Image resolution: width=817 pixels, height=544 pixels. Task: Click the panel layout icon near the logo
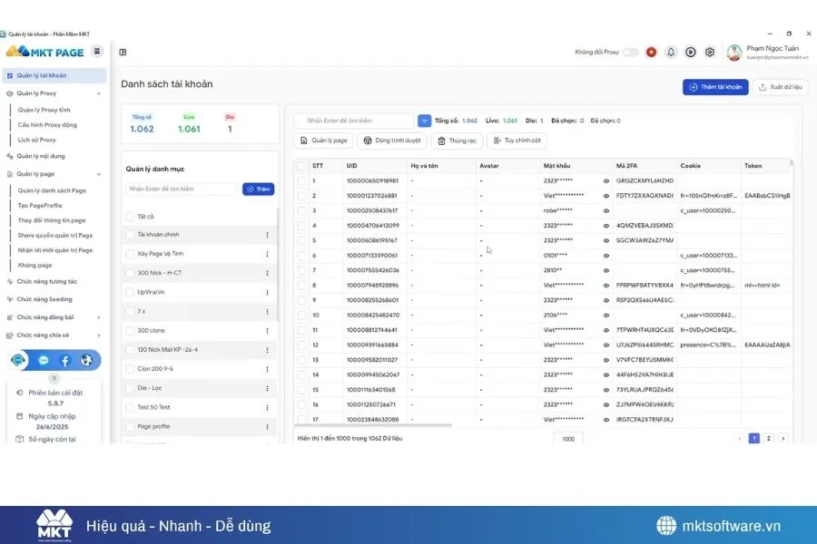click(123, 53)
